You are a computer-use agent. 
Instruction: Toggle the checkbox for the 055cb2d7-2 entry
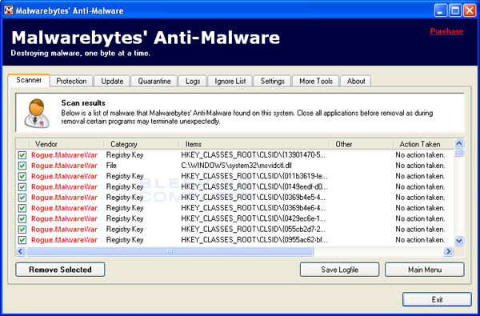pyautogui.click(x=22, y=230)
